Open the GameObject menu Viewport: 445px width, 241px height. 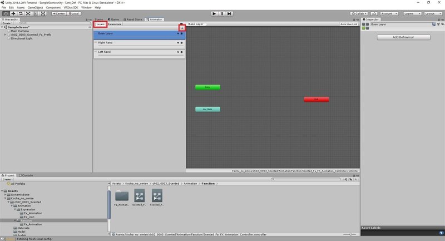tap(35, 8)
